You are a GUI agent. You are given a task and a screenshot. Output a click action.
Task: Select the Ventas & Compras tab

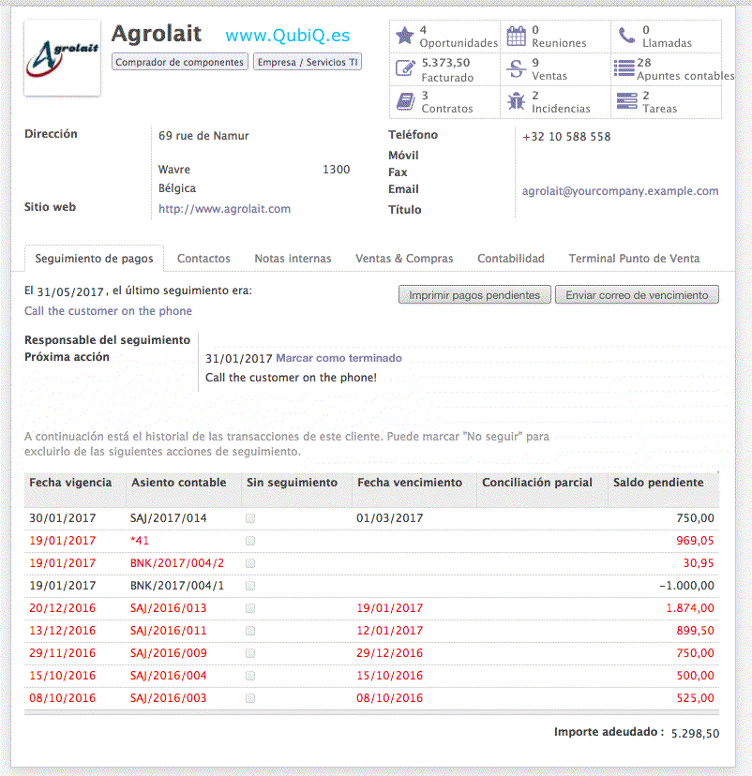(404, 259)
